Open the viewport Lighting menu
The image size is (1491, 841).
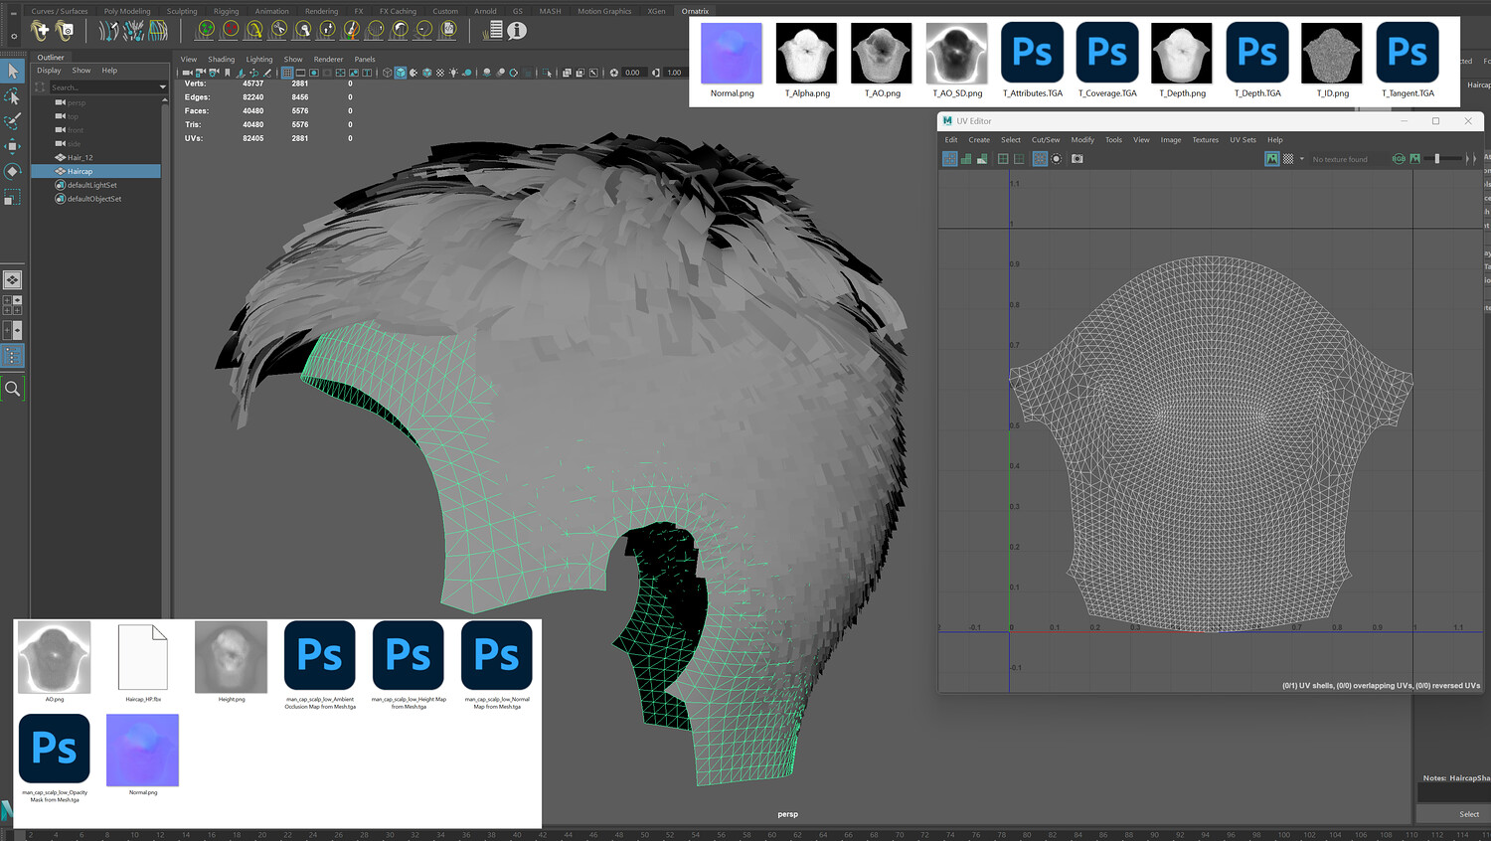pos(259,59)
